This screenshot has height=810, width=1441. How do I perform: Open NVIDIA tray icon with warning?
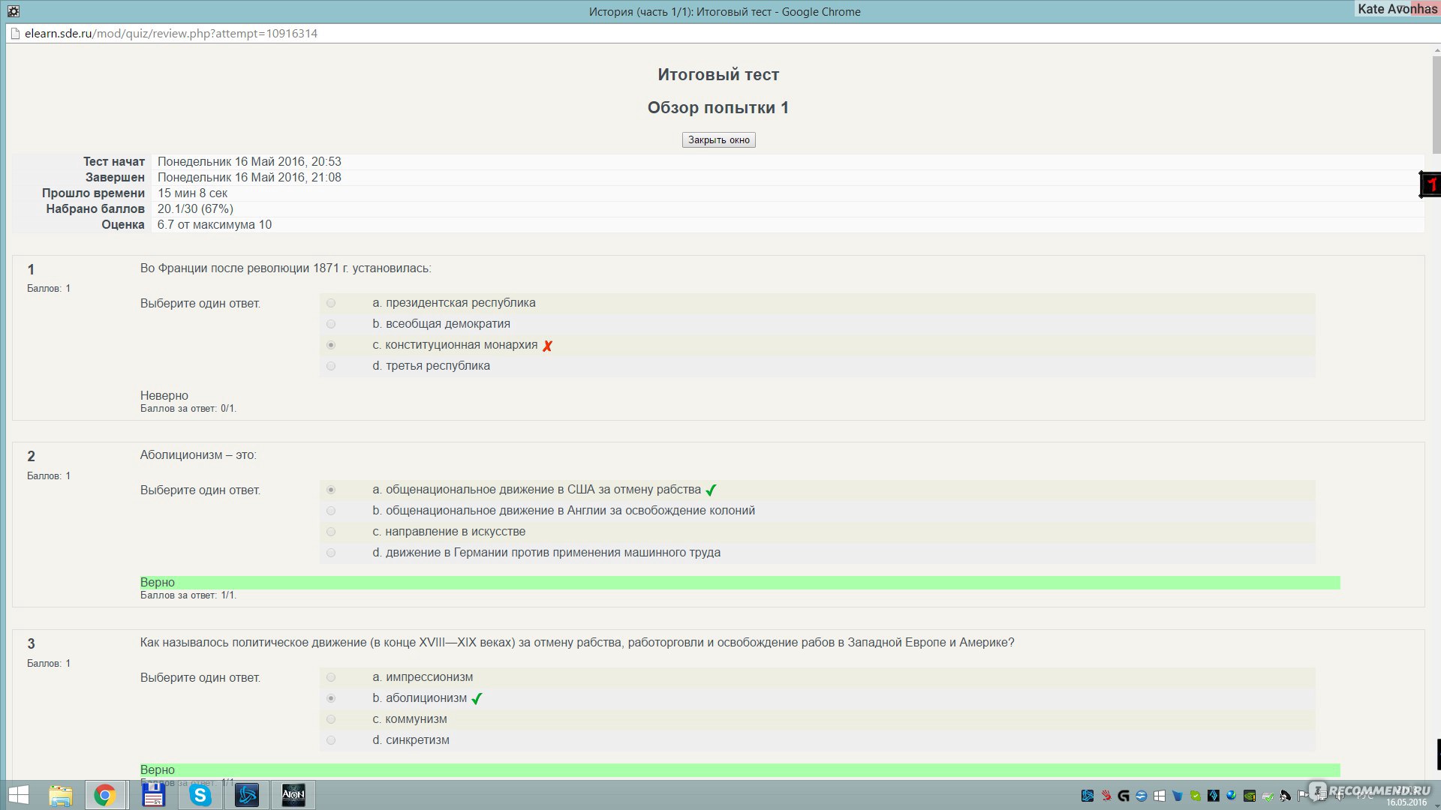click(1250, 796)
